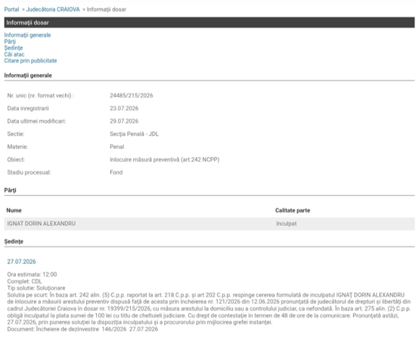Select the Penal value for Materie
The image size is (419, 340).
click(117, 147)
